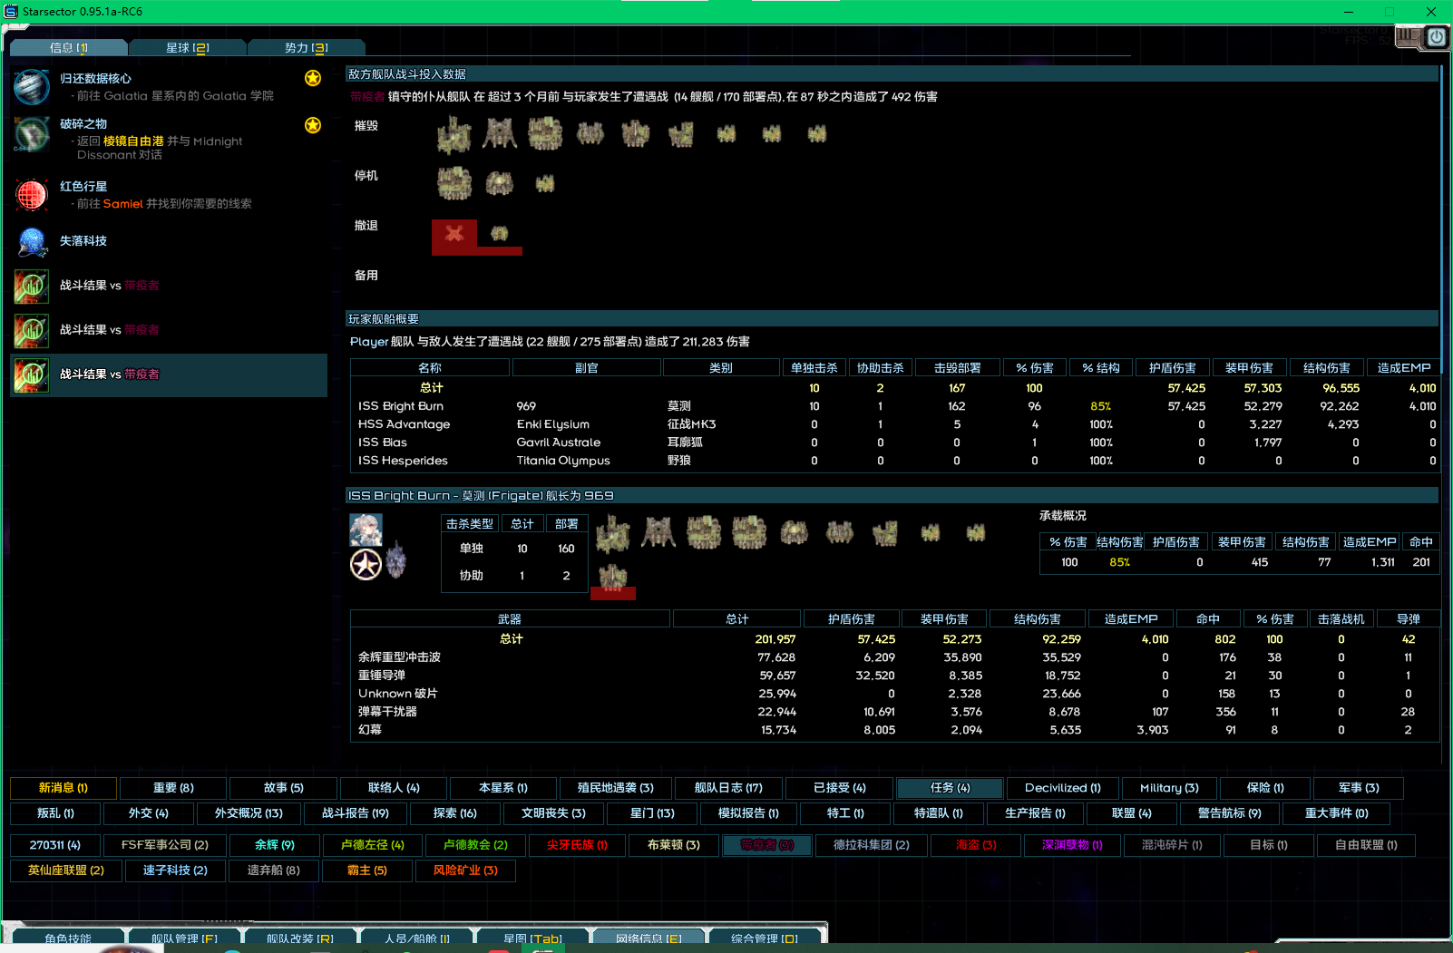Sort weapons by 护盾伤害 column header
This screenshot has width=1453, height=953.
(x=851, y=619)
